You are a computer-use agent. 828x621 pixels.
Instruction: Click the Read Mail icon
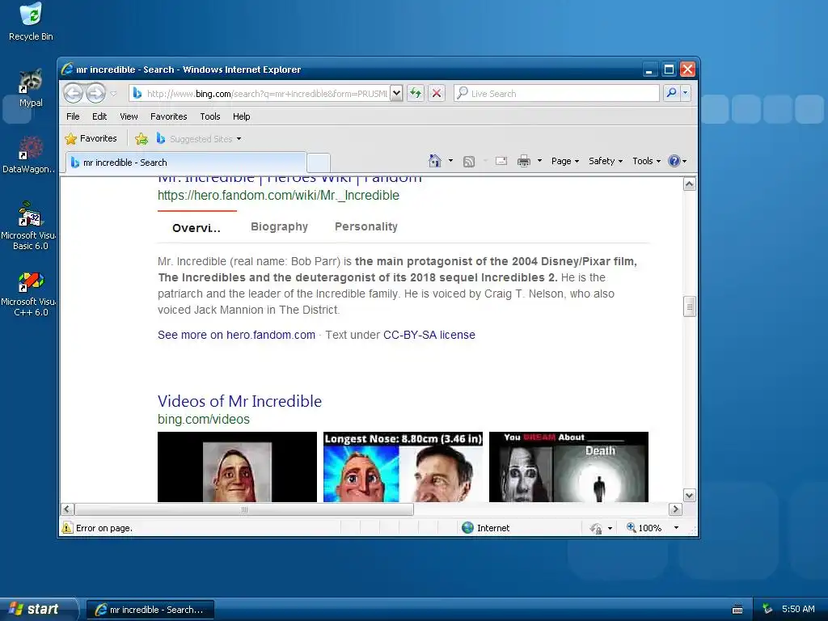pos(501,161)
